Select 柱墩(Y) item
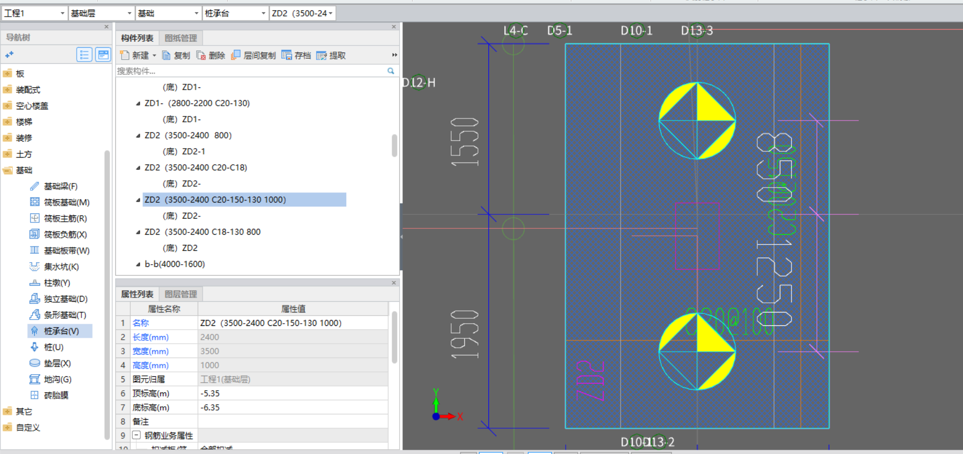 (x=57, y=282)
